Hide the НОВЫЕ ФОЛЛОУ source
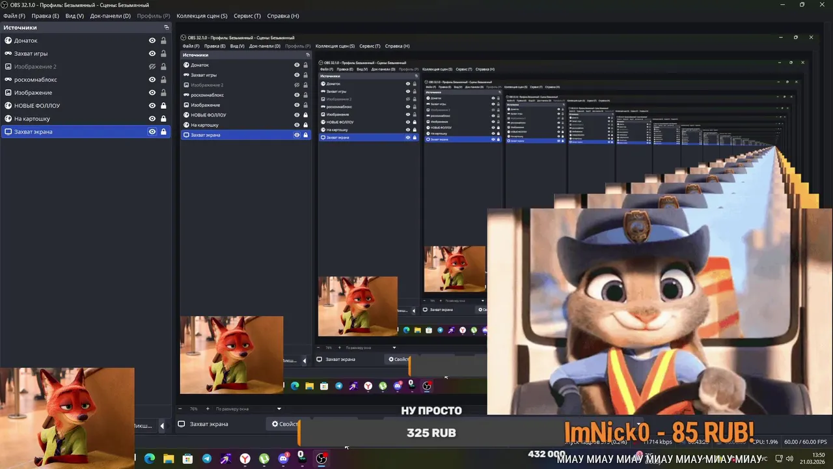Screen dimensions: 833x469 pos(152,106)
